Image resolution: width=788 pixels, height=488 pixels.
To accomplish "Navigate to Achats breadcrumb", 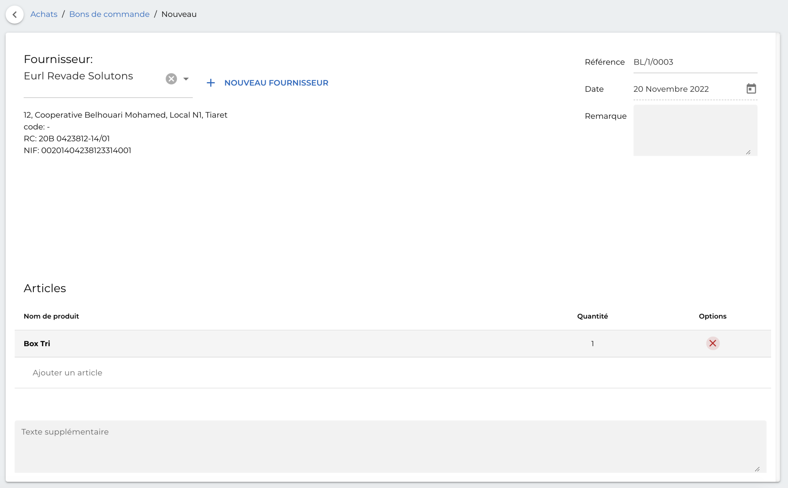I will coord(43,14).
